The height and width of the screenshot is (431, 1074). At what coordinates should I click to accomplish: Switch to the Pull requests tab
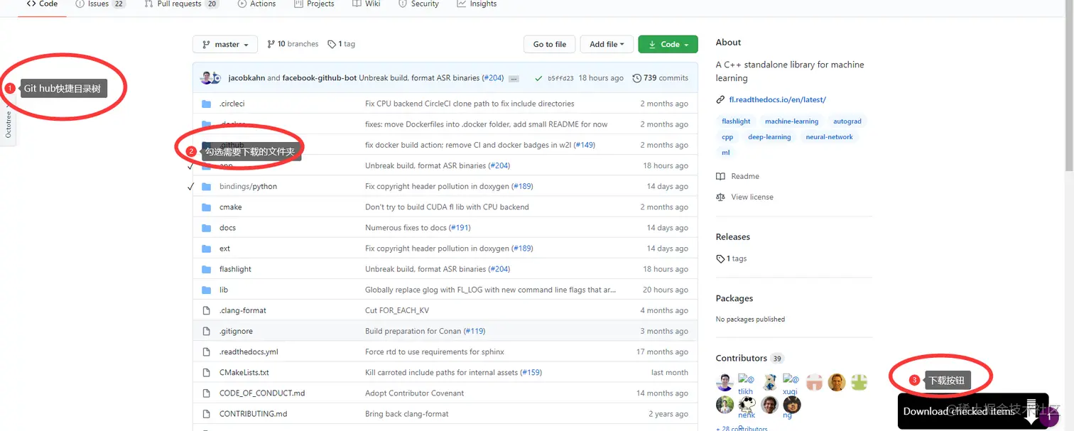(181, 4)
